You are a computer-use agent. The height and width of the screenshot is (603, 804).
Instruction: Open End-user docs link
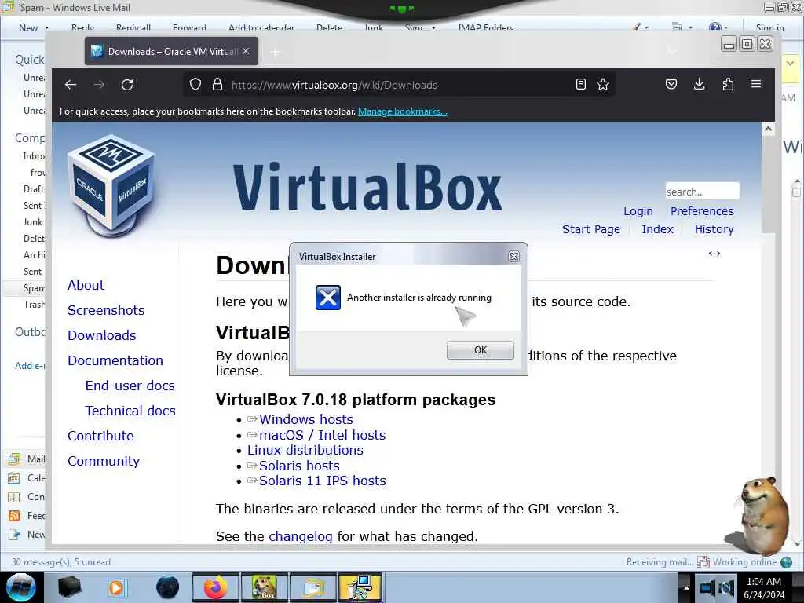pyautogui.click(x=130, y=386)
